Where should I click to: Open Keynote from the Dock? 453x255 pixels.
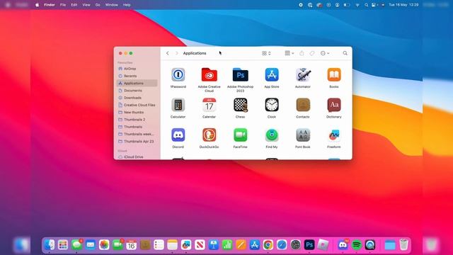(x=214, y=245)
